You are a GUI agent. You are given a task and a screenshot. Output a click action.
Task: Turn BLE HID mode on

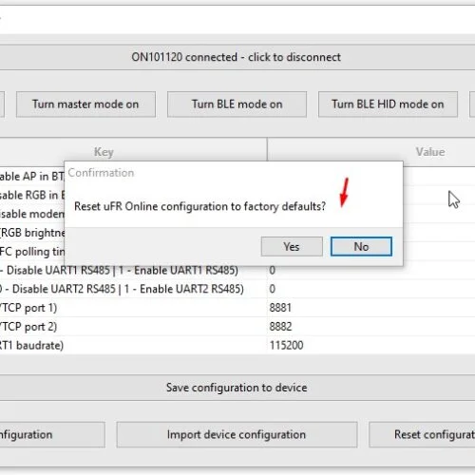point(388,104)
